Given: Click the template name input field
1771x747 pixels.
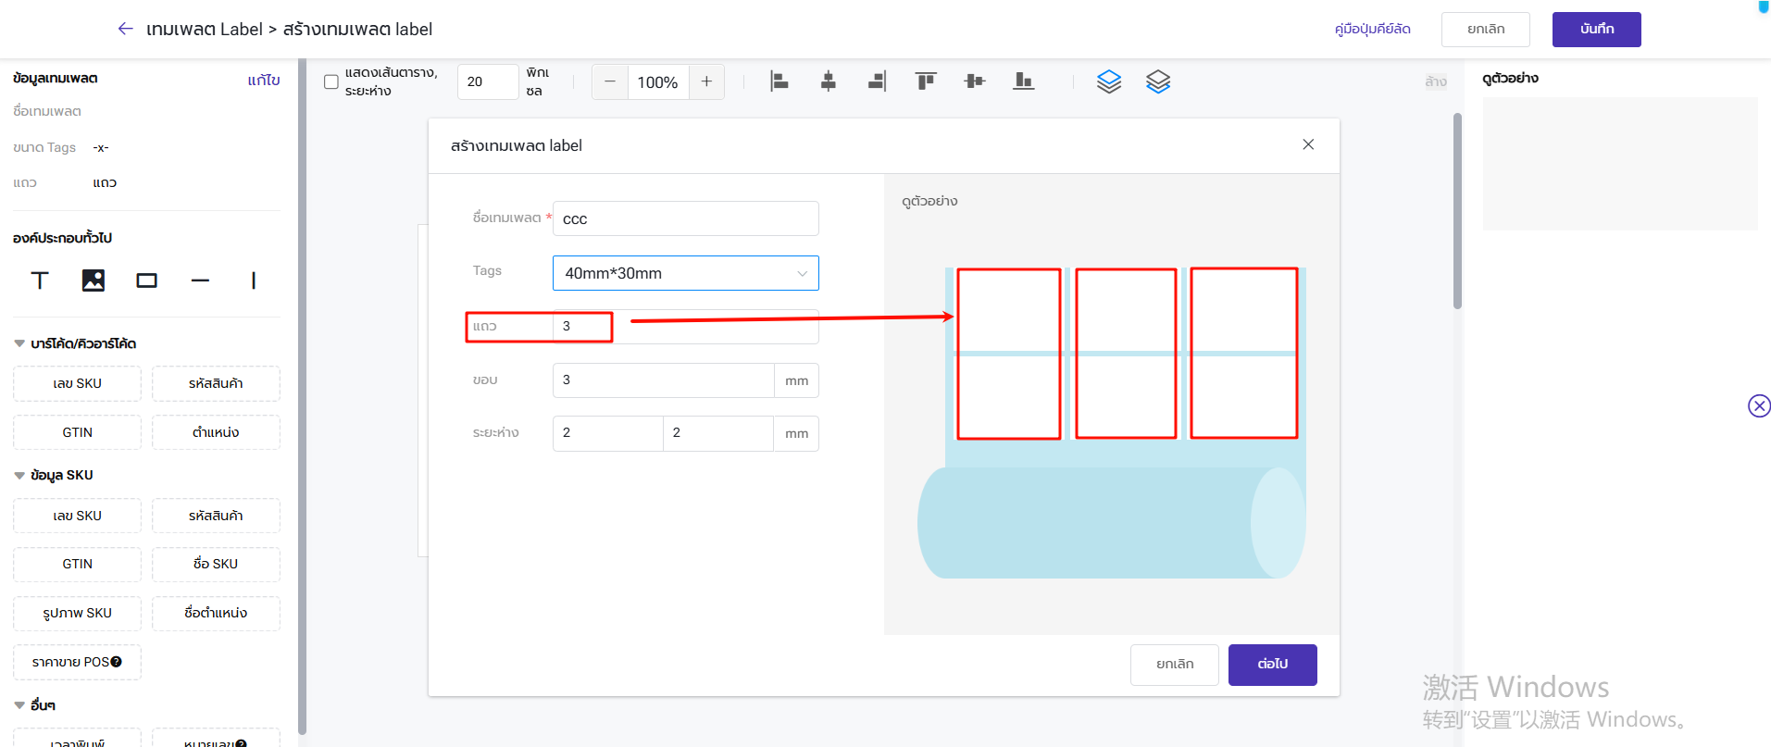Looking at the screenshot, I should (685, 218).
